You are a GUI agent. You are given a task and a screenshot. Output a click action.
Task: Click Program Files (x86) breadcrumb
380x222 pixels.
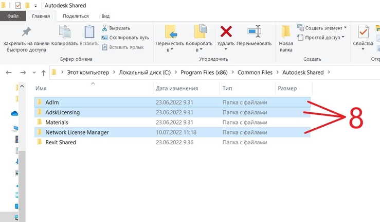(204, 73)
